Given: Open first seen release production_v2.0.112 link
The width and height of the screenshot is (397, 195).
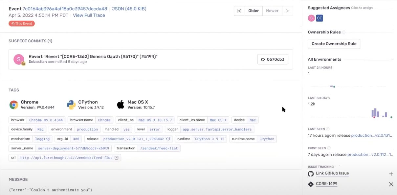Looking at the screenshot, I should click(370, 155).
